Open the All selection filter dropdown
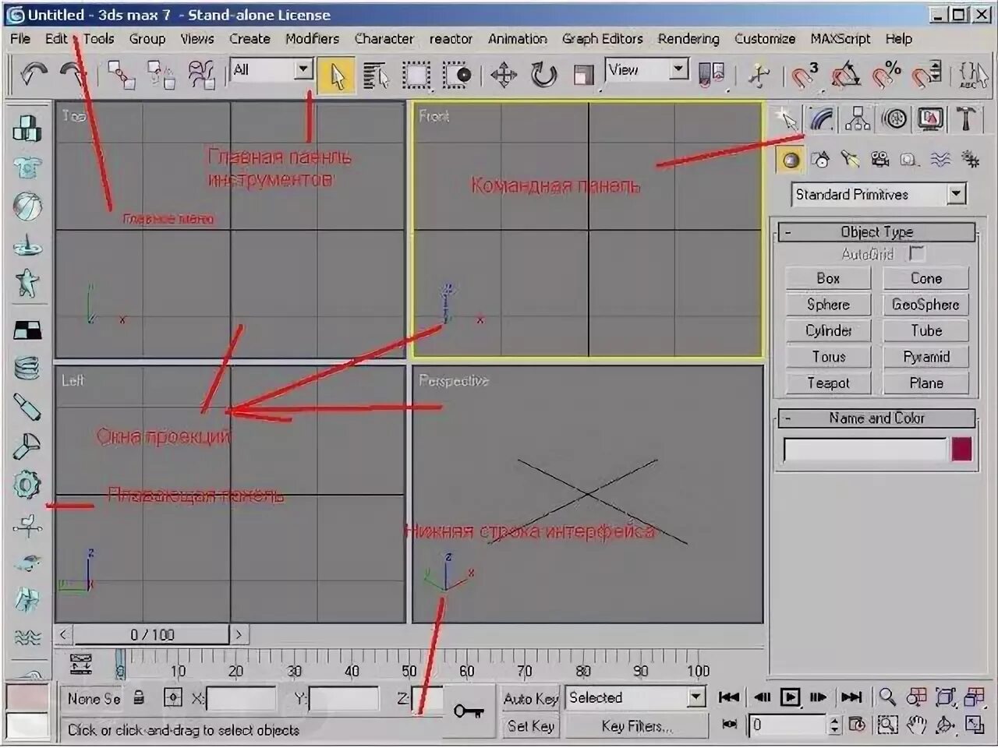This screenshot has width=998, height=748. 303,69
